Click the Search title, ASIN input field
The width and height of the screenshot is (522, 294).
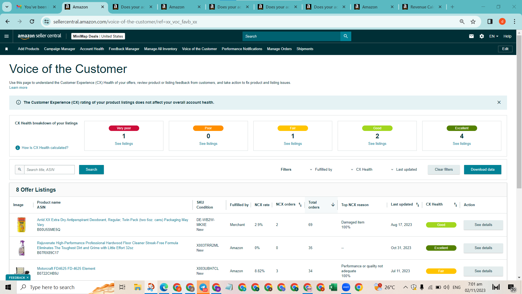tap(49, 170)
